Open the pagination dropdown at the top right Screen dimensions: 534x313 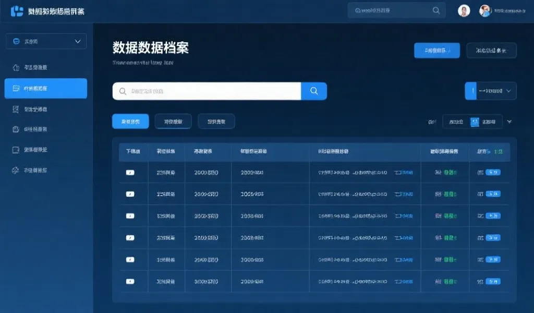click(x=489, y=90)
